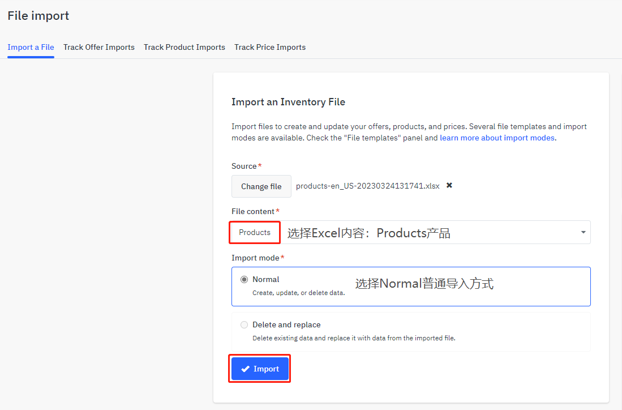Image resolution: width=622 pixels, height=410 pixels.
Task: Select the Normal import mode radio button
Action: click(244, 279)
